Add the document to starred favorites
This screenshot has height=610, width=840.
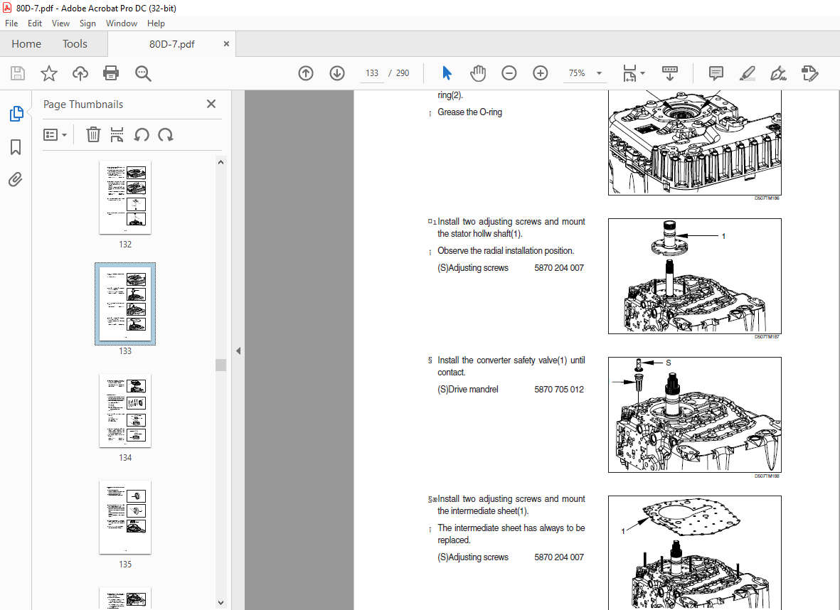pos(49,73)
